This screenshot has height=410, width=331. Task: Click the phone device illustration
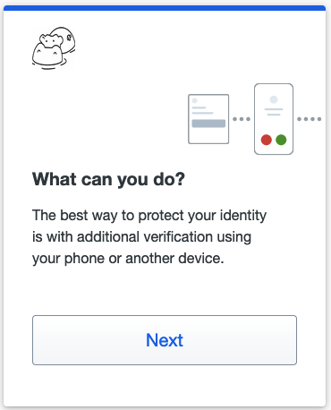coord(274,119)
